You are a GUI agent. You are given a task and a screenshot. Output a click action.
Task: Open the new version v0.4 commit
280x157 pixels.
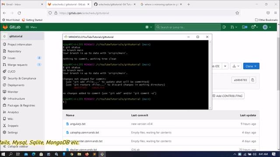142,124
